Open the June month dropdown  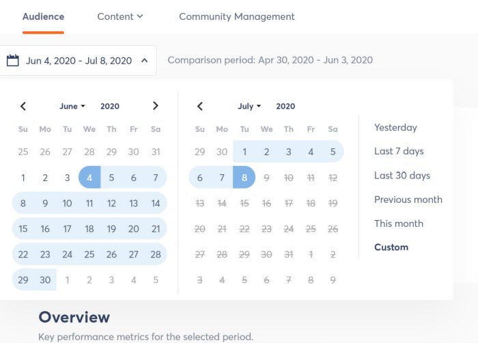coord(72,106)
